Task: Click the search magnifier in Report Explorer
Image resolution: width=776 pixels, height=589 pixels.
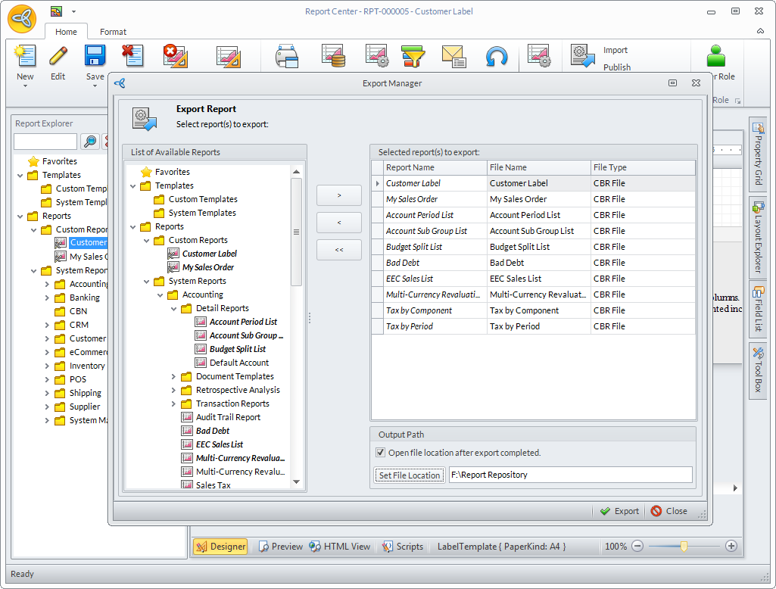Action: tap(90, 142)
